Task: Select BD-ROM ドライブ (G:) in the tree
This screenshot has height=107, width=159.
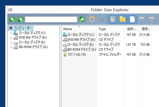Action: [33, 47]
